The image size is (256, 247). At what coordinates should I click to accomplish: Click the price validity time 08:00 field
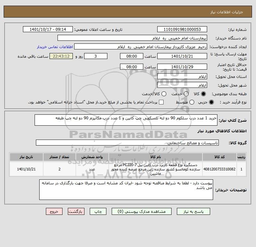click(x=132, y=67)
